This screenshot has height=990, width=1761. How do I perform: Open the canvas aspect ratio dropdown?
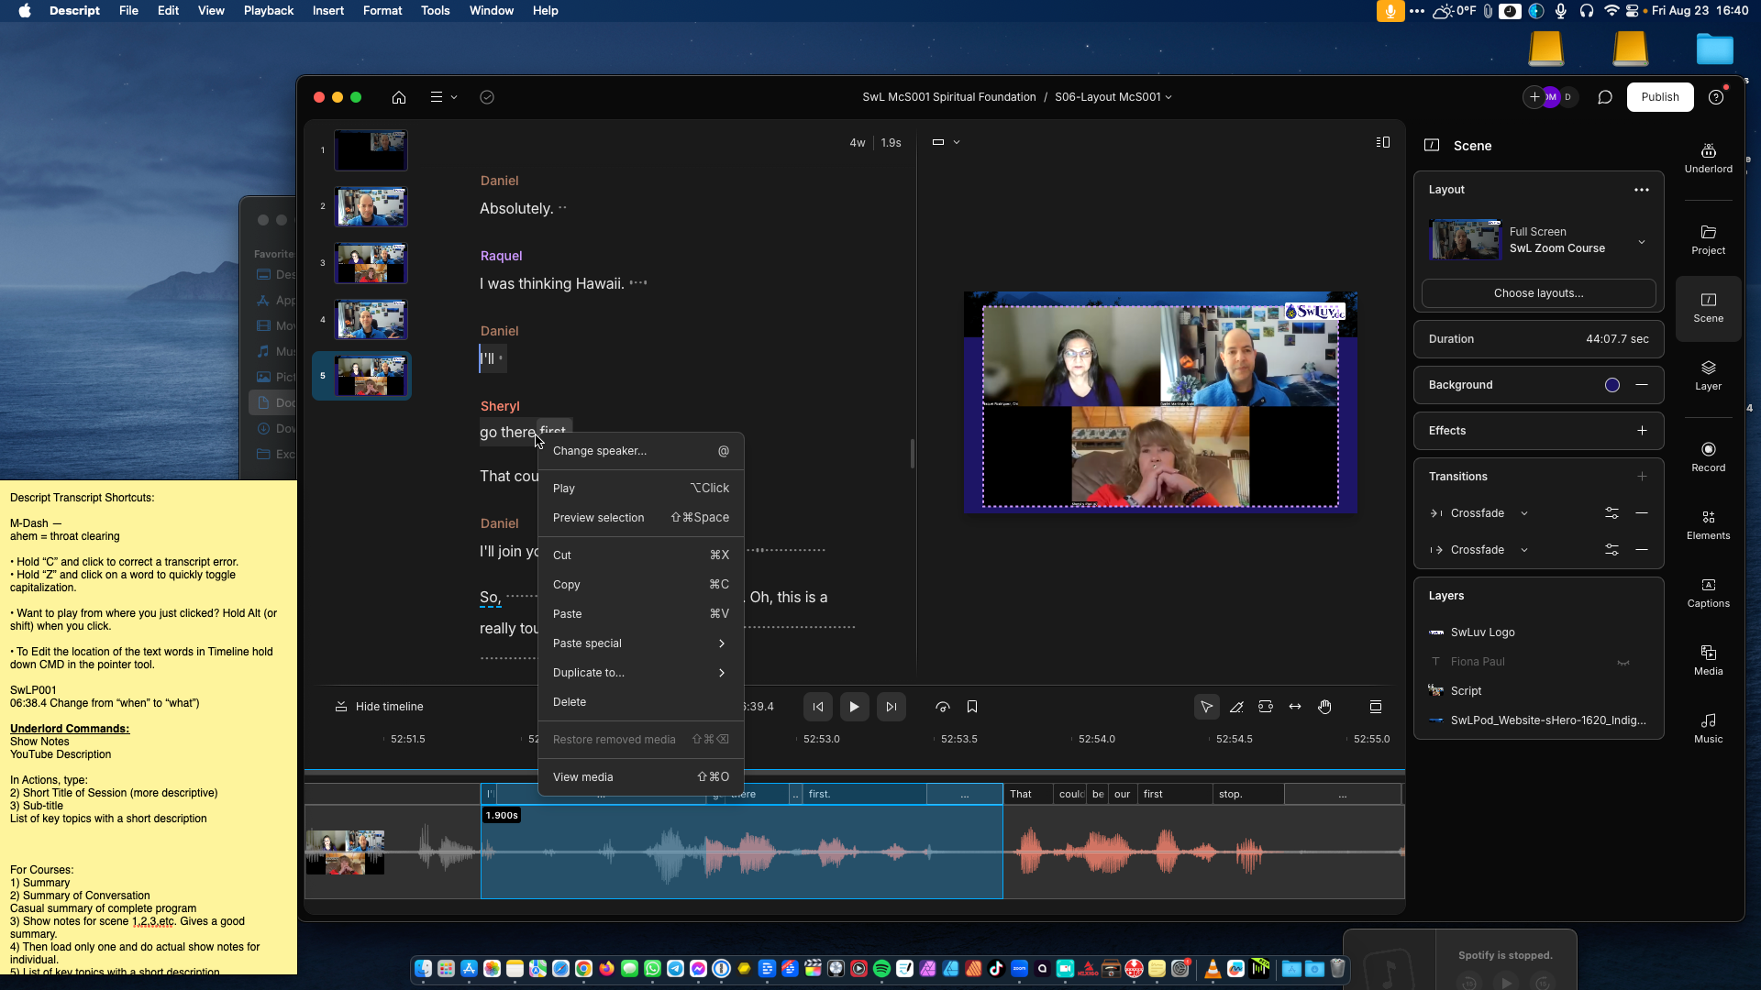pos(946,142)
